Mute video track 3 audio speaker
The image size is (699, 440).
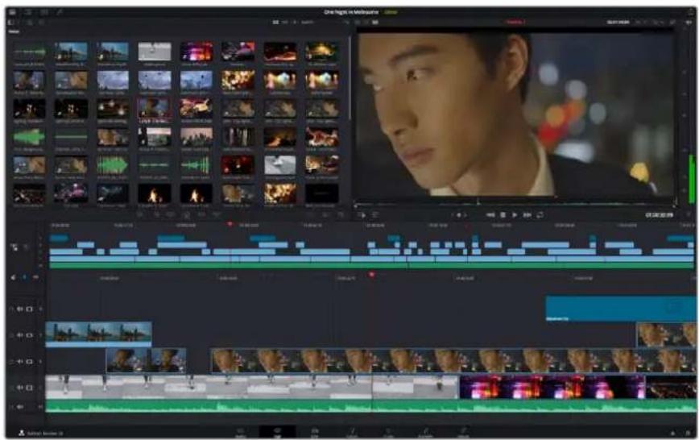pyautogui.click(x=20, y=335)
